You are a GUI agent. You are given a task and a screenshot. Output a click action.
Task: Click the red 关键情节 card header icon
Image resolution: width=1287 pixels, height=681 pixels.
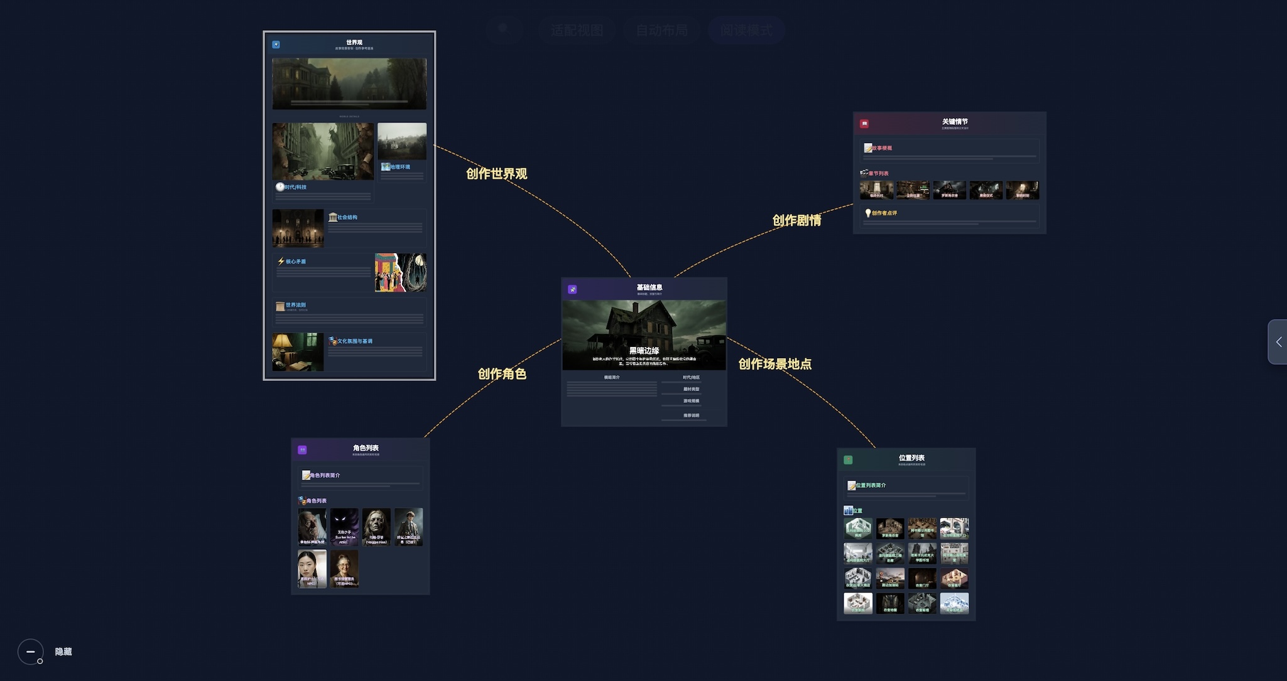pyautogui.click(x=864, y=124)
